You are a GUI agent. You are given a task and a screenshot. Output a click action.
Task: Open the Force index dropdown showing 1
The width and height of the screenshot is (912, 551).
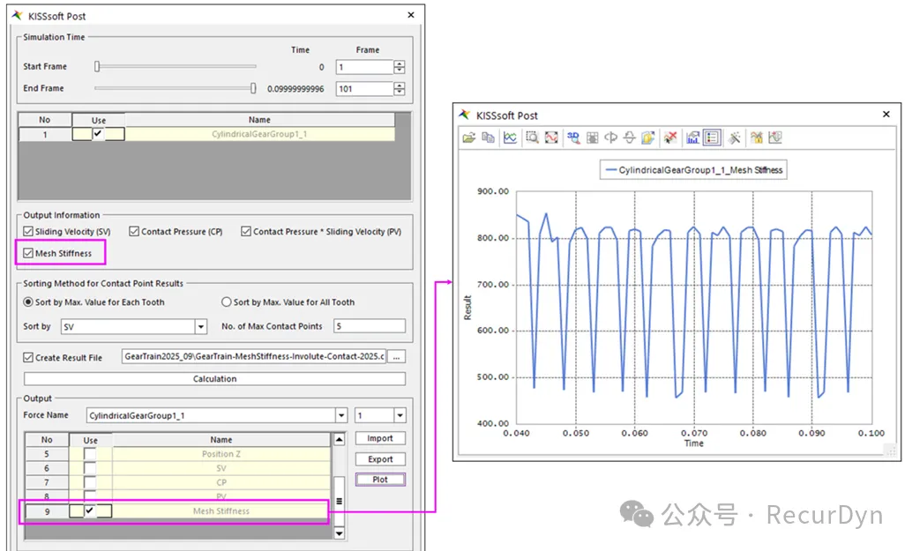(400, 415)
